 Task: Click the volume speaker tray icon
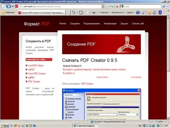(161, 126)
